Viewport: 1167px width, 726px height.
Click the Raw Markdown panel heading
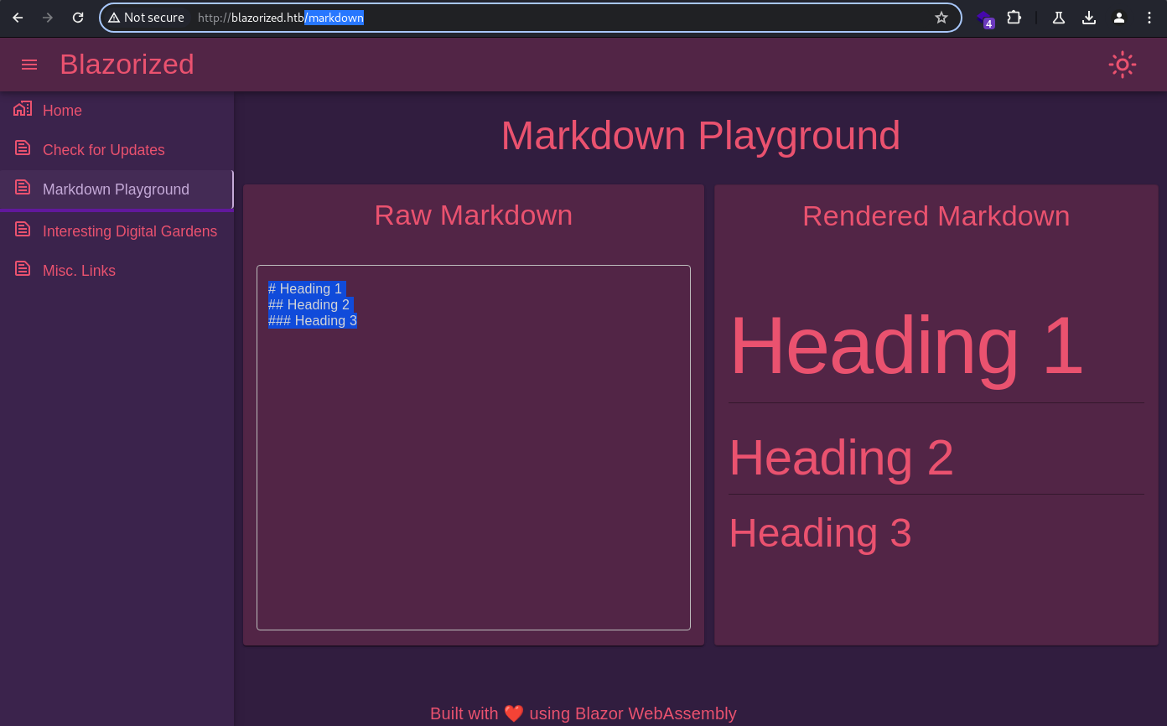click(x=474, y=215)
